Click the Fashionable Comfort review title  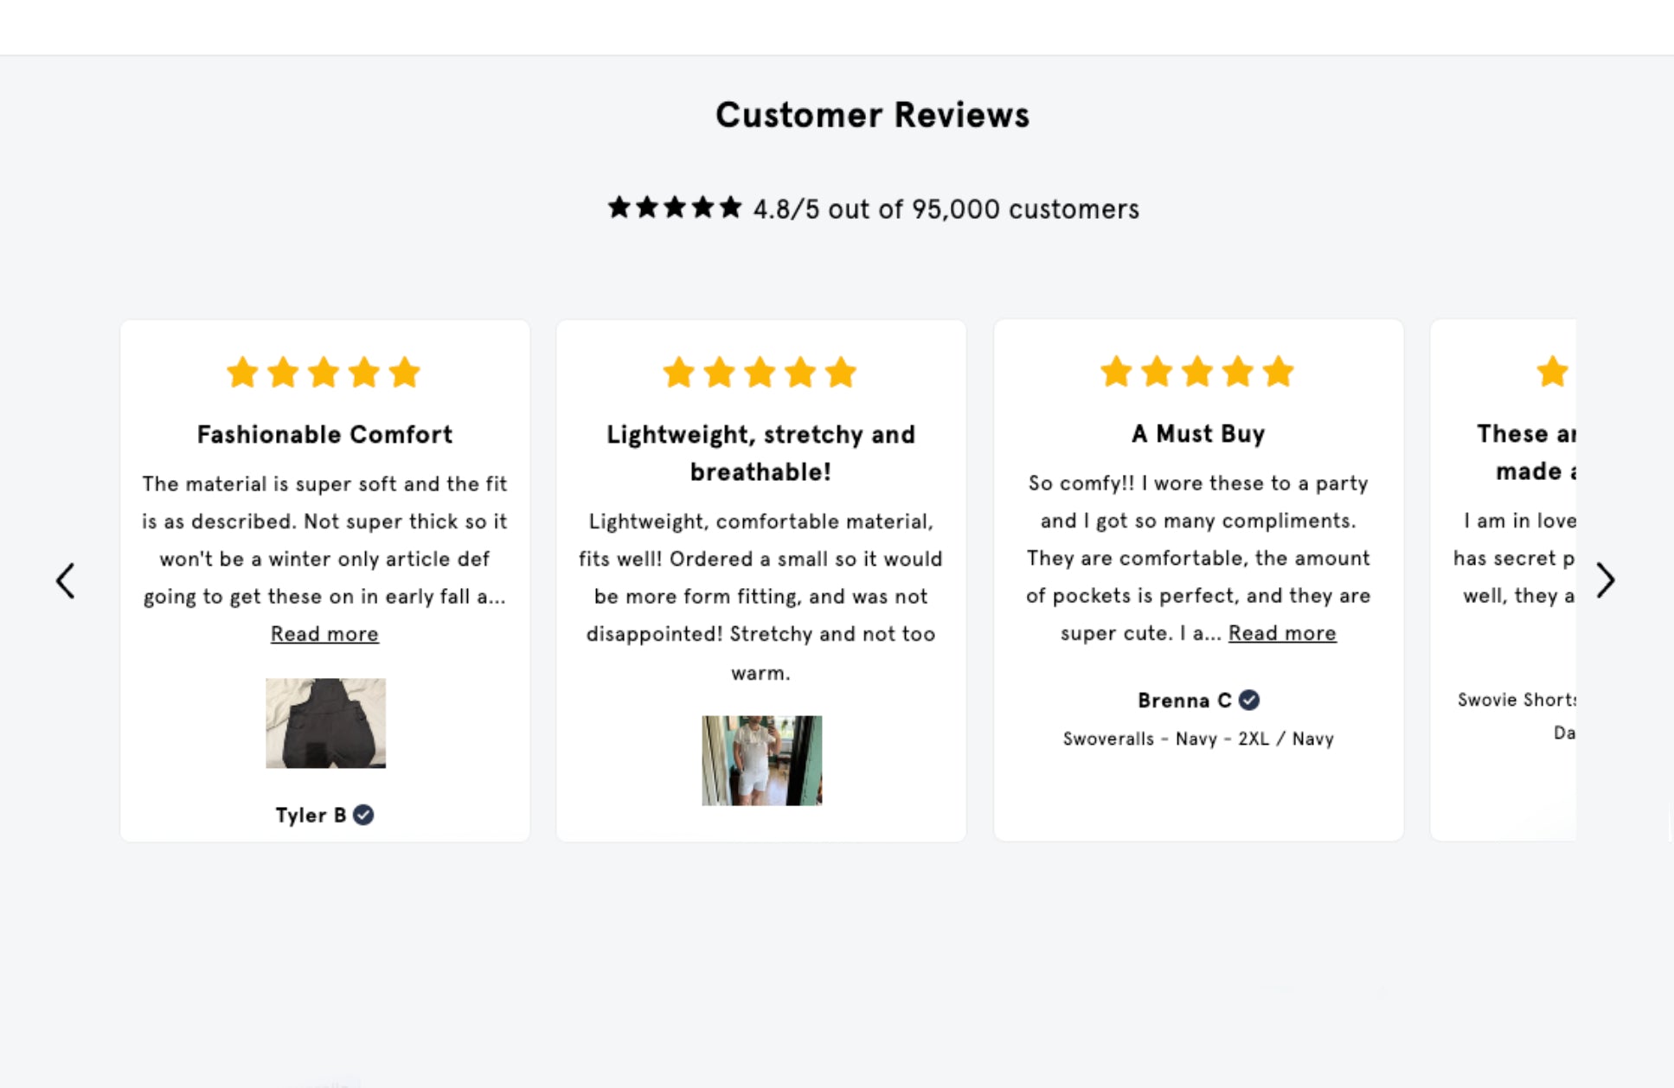coord(324,434)
